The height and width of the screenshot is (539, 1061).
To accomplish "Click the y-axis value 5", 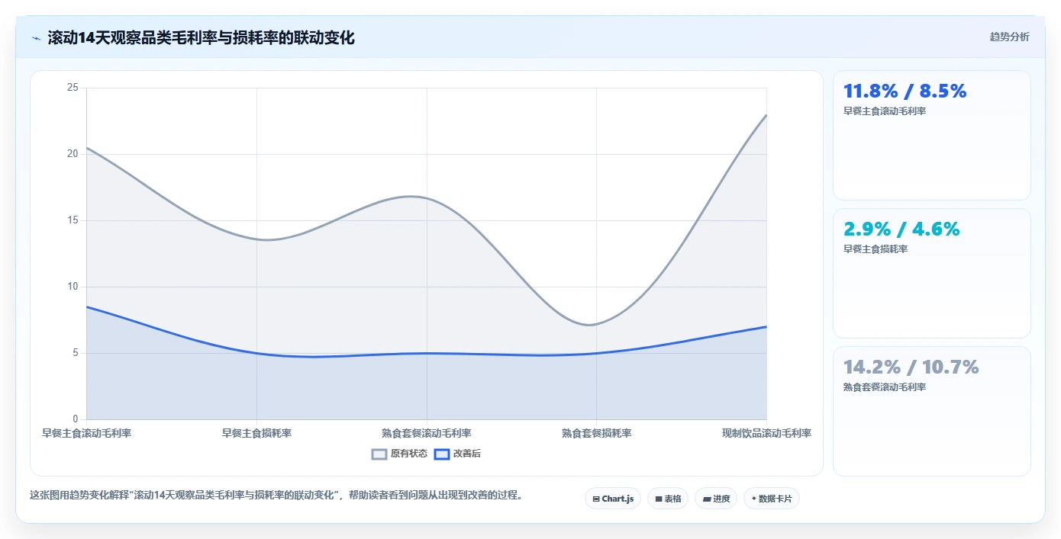I will click(x=75, y=353).
